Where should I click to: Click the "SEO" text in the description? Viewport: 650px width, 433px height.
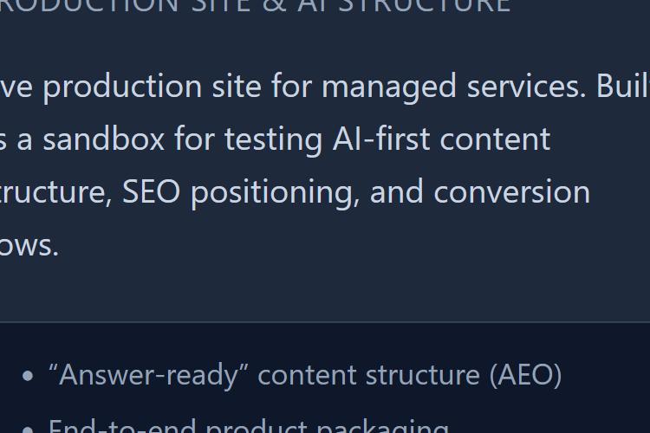(151, 192)
